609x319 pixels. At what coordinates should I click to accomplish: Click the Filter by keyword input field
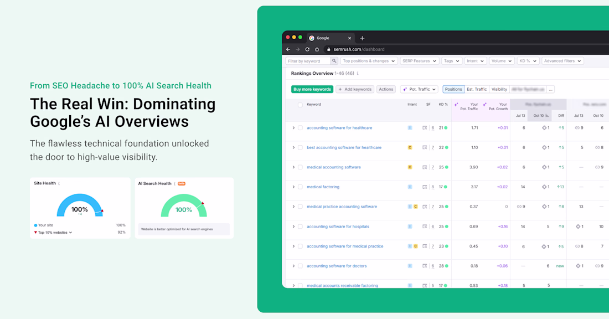tap(308, 61)
